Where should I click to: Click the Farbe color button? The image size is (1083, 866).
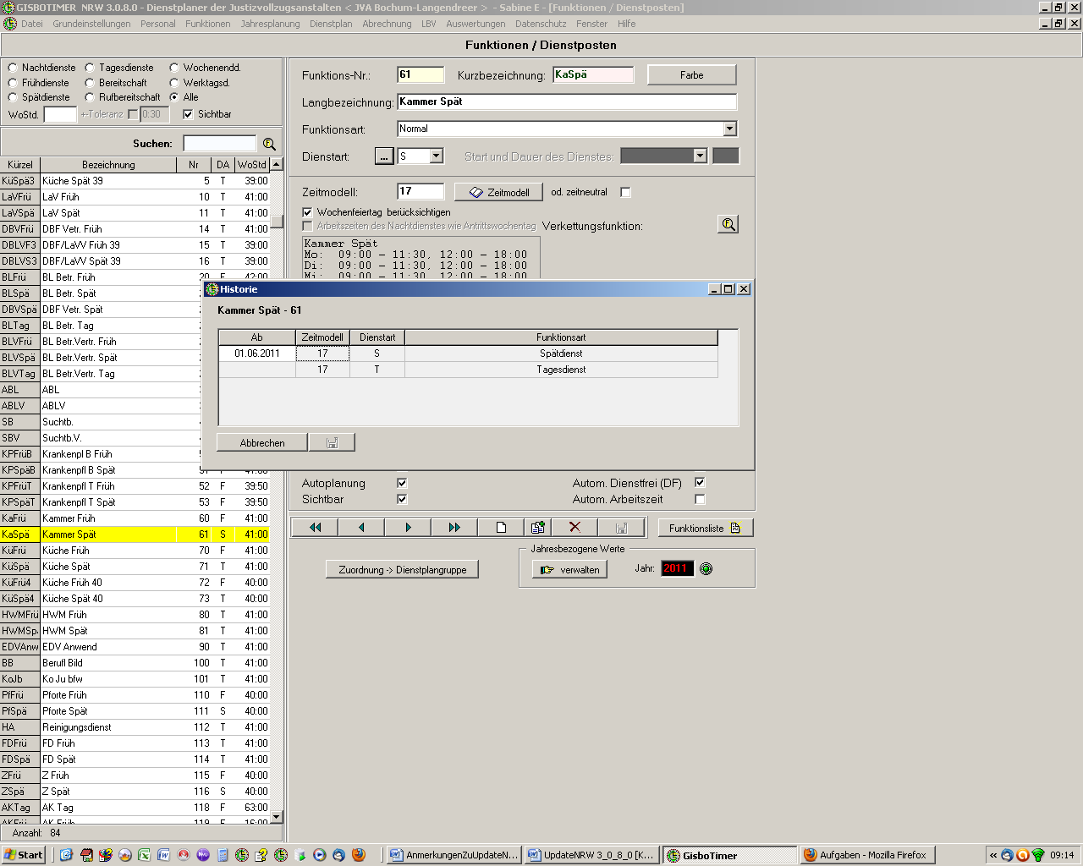(691, 75)
